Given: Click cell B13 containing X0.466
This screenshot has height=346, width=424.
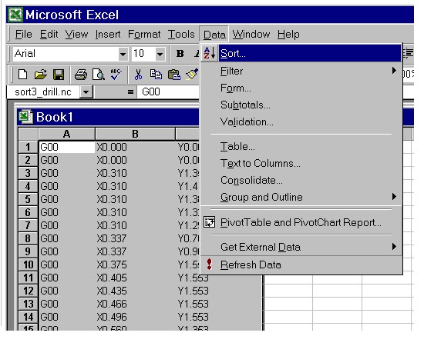Looking at the screenshot, I should (x=135, y=304).
